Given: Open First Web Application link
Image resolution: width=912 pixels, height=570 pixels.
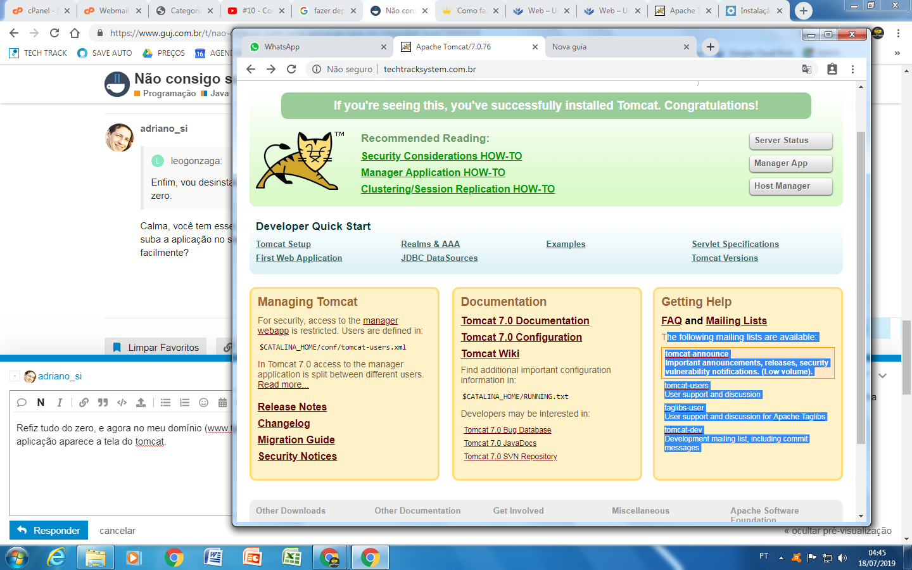Looking at the screenshot, I should [299, 258].
